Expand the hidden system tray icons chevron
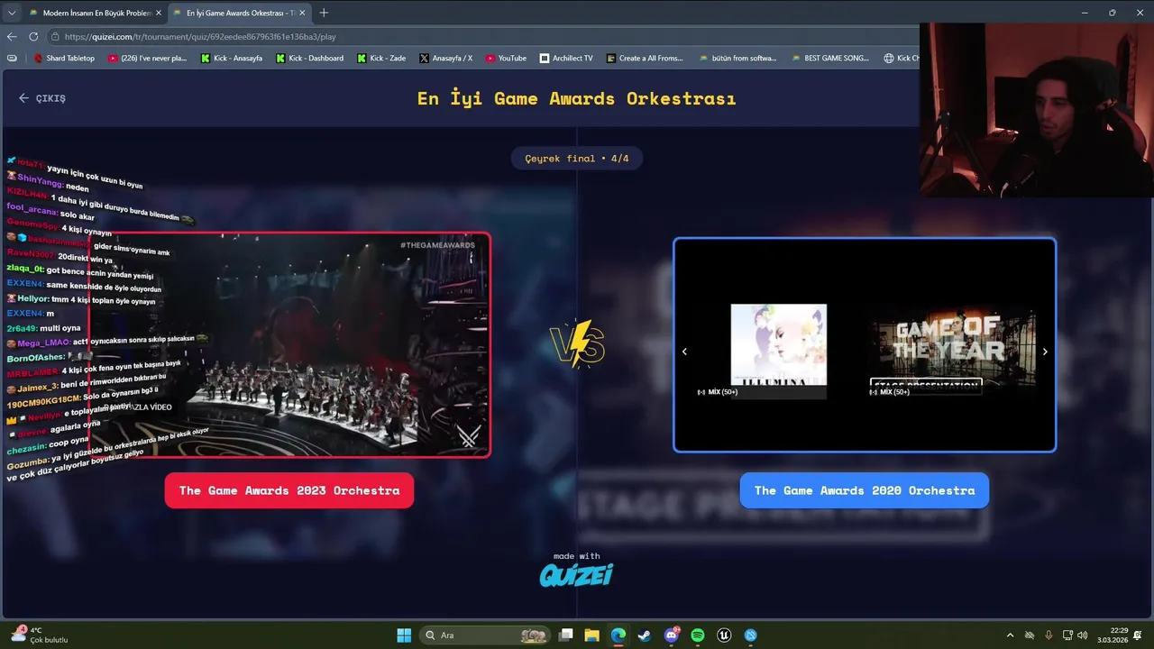This screenshot has height=649, width=1154. (x=1010, y=635)
